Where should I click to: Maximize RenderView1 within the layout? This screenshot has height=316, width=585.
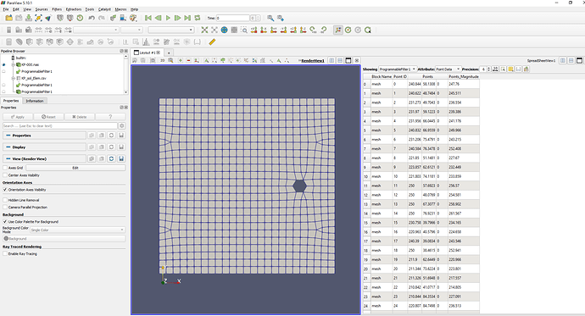(x=348, y=60)
